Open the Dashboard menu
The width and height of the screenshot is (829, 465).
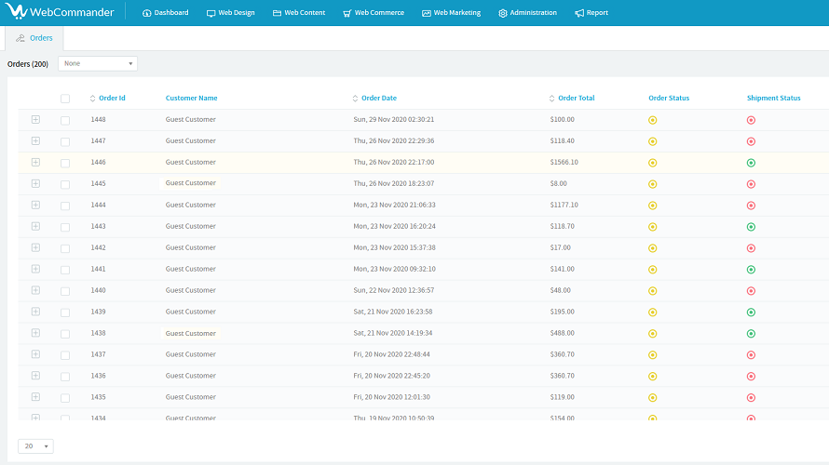(x=166, y=13)
